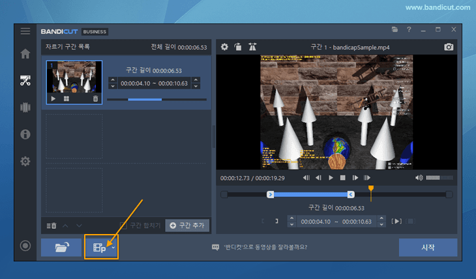Decrease segment 1 end time in list
The image size is (476, 279).
pos(196,86)
